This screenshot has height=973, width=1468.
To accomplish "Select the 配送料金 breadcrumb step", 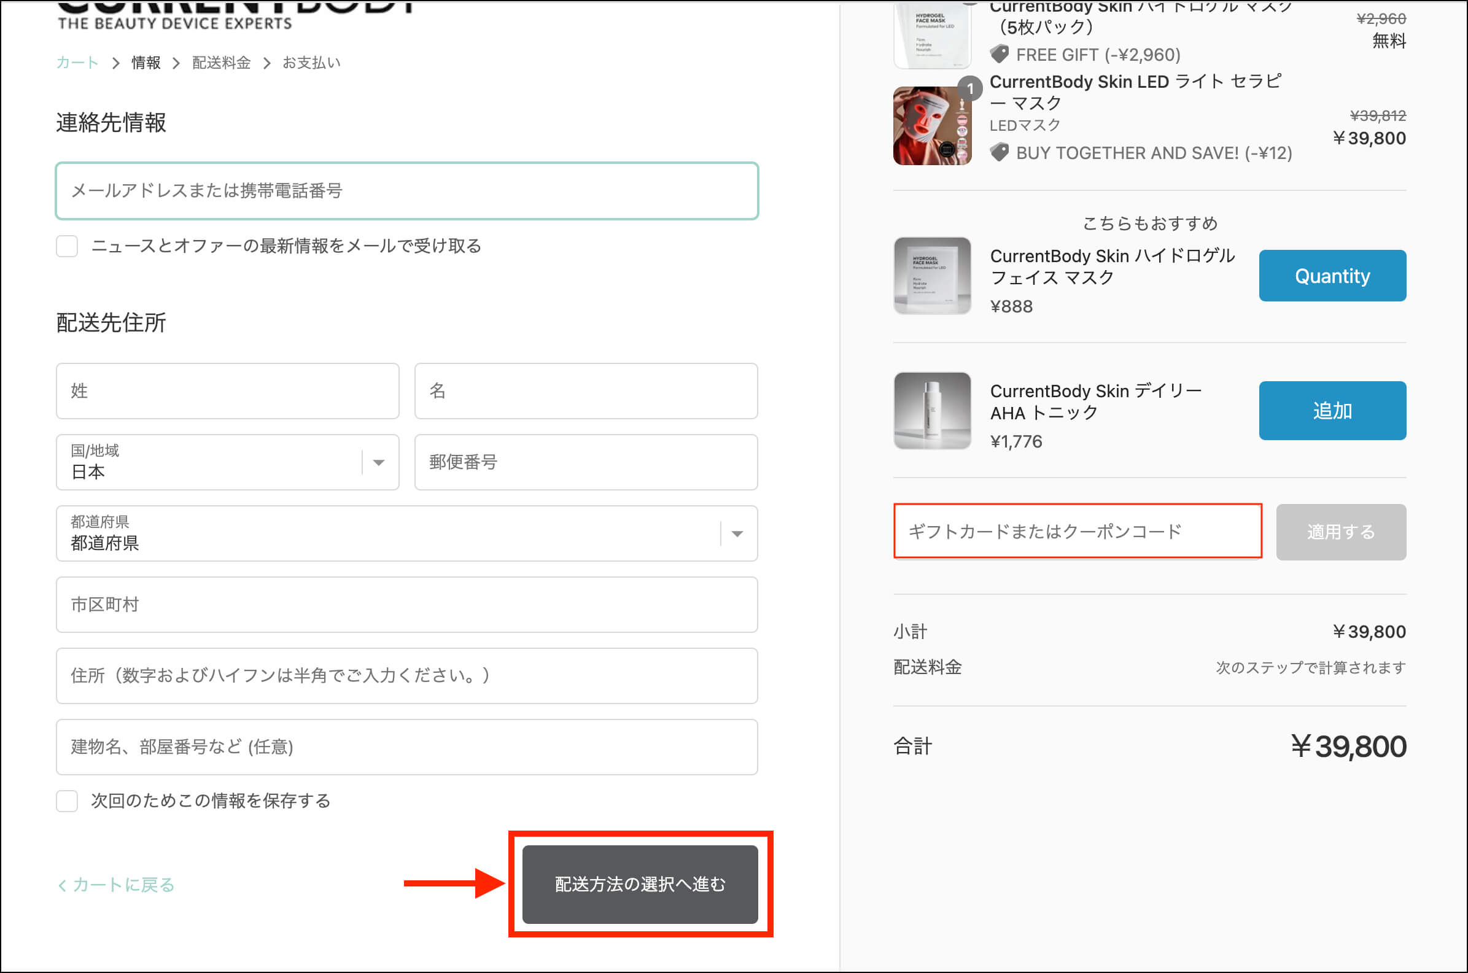I will click(x=222, y=63).
